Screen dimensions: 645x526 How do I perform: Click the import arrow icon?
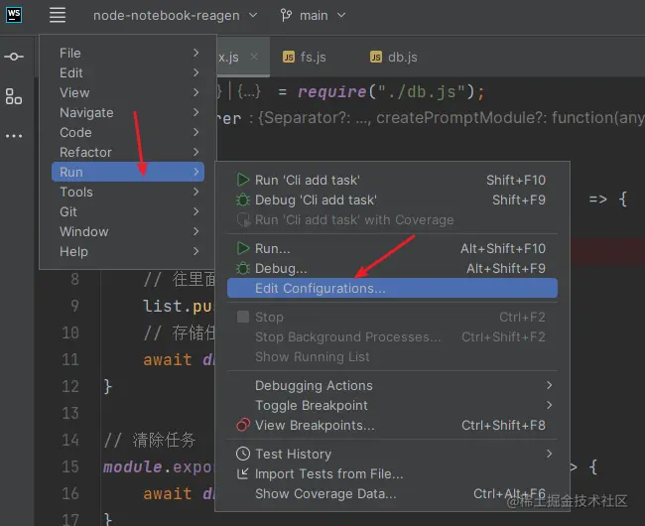[x=243, y=473]
